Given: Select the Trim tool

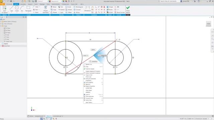Looking at the screenshot, I should tap(61, 7).
